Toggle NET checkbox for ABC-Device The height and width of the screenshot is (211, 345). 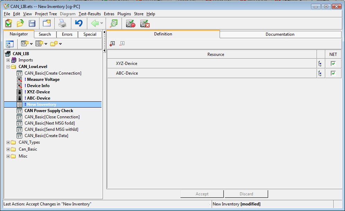tap(333, 73)
